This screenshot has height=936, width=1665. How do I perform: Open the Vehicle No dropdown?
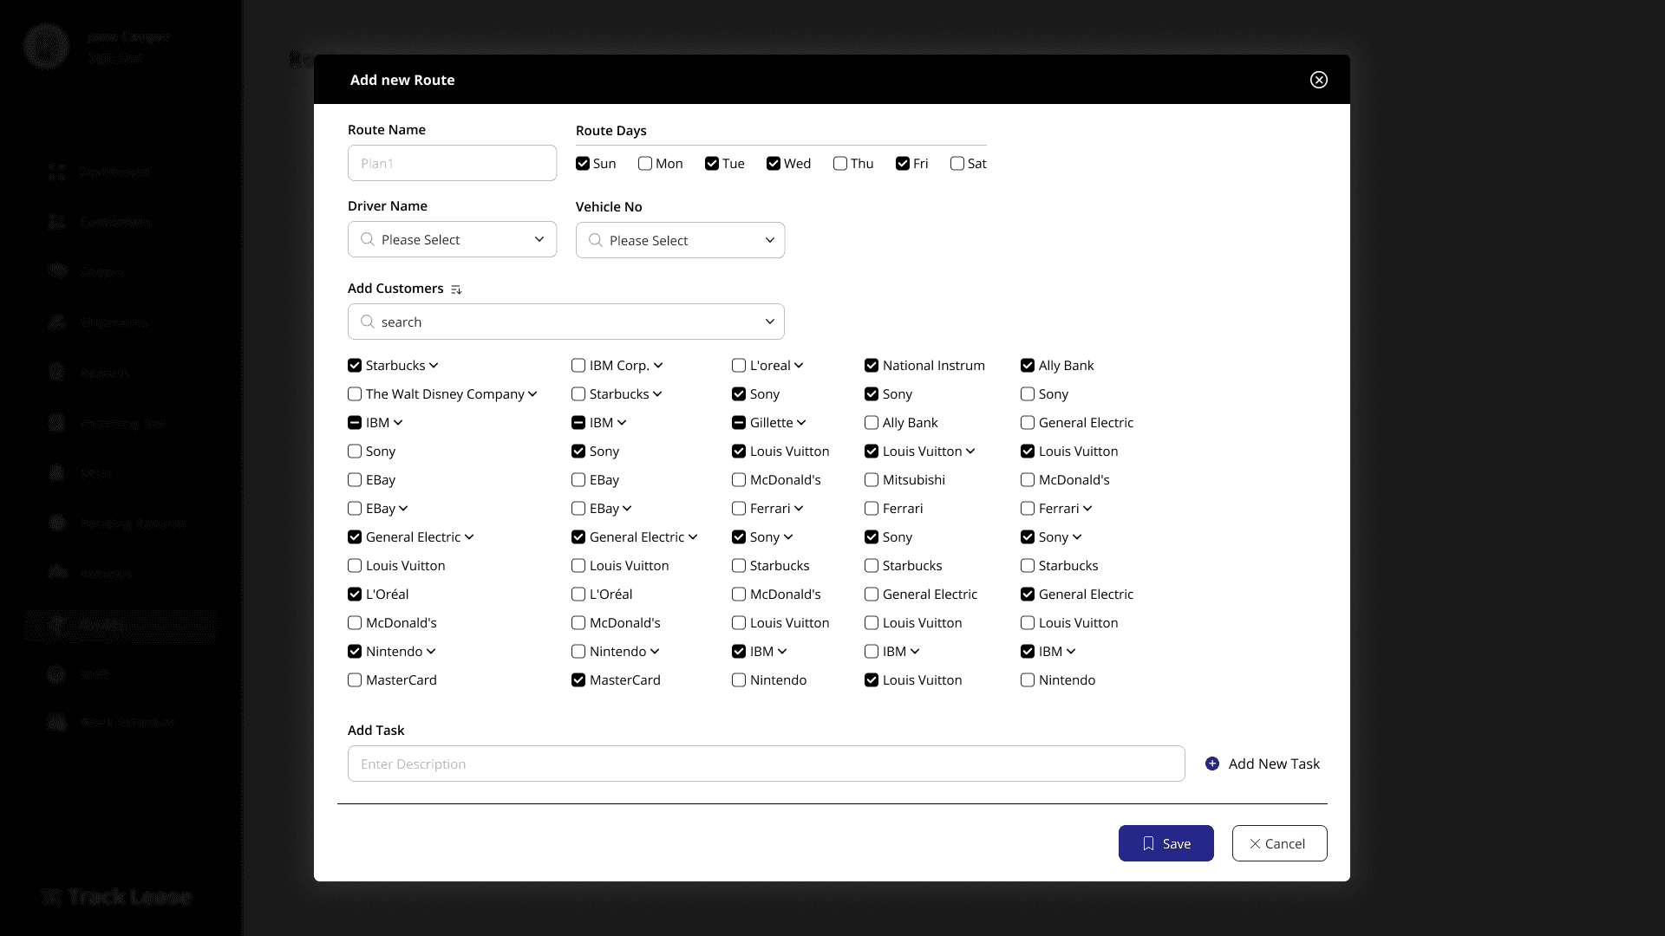pos(769,240)
